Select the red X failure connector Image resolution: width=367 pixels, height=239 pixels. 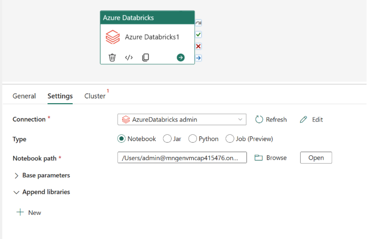199,46
